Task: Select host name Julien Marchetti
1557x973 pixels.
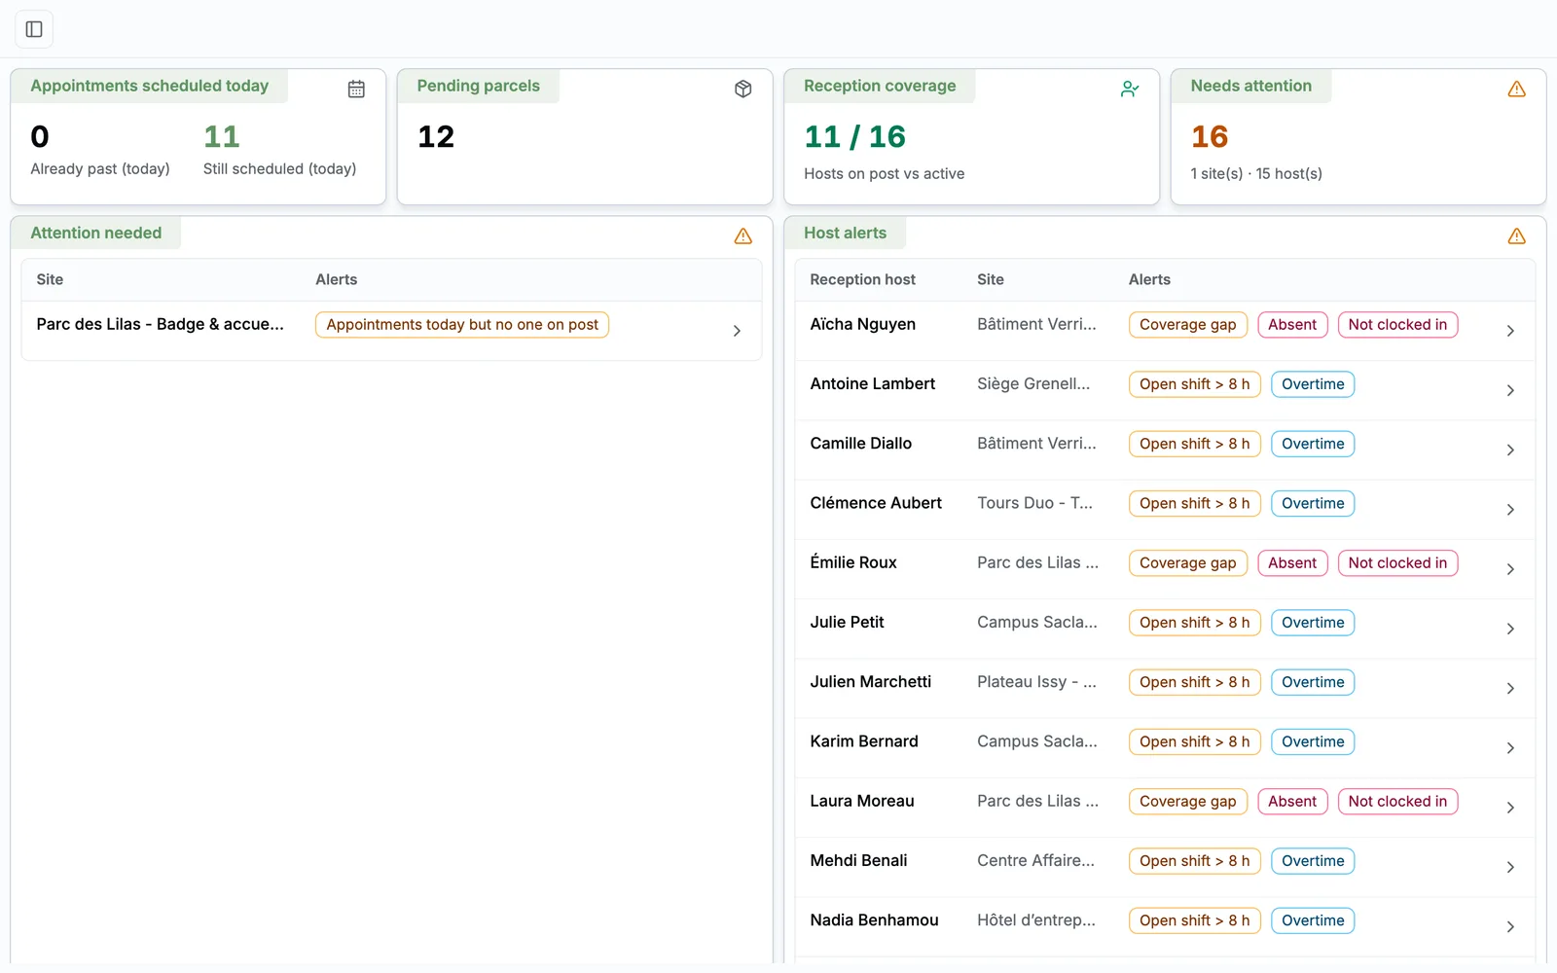Action: pos(870,682)
